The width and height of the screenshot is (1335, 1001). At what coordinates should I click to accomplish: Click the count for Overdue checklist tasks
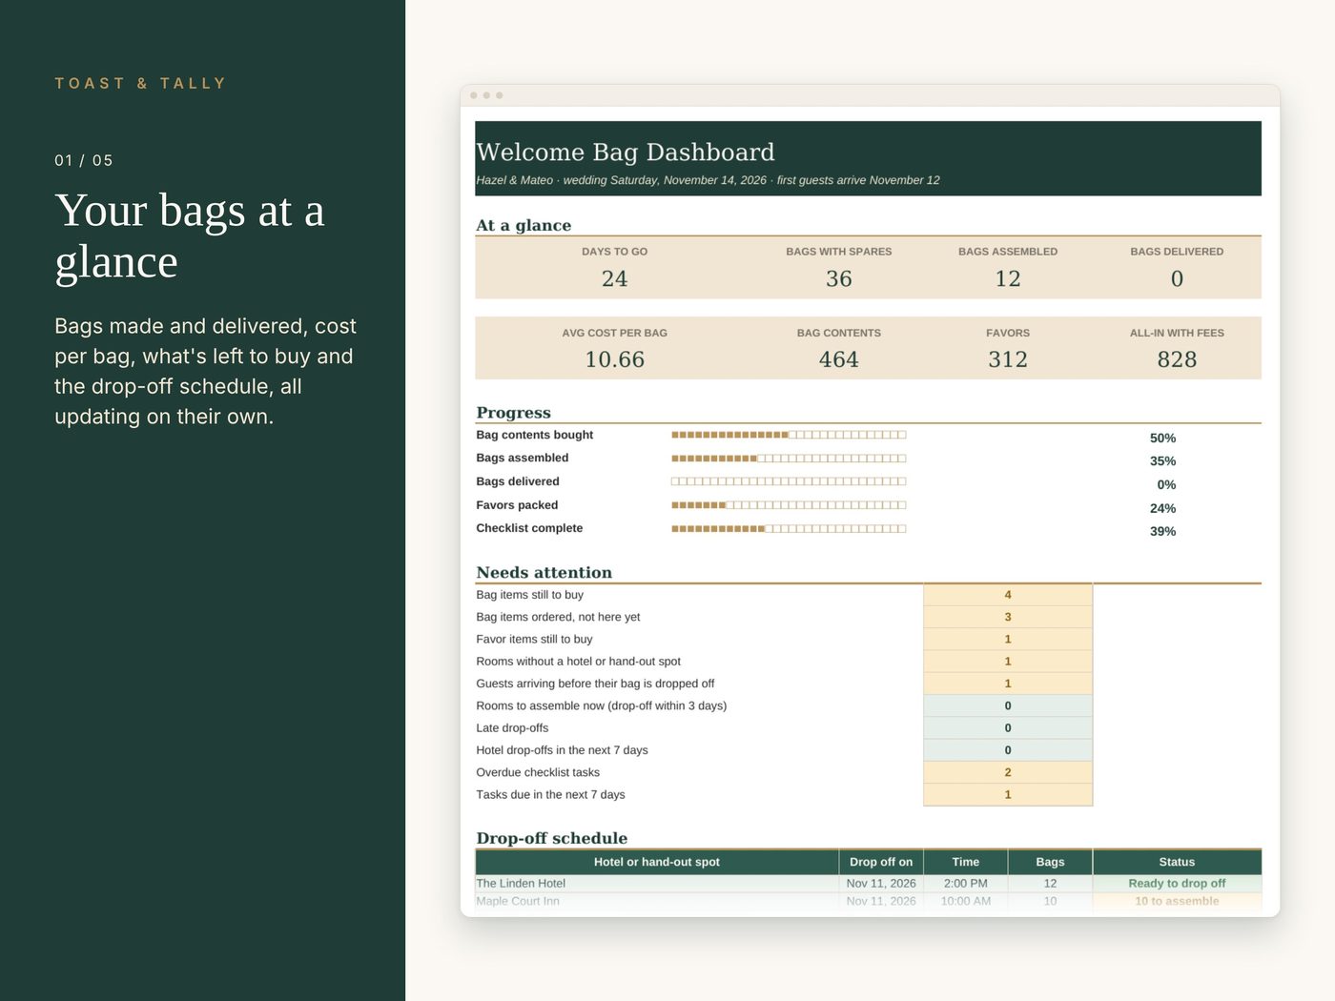(x=1008, y=772)
